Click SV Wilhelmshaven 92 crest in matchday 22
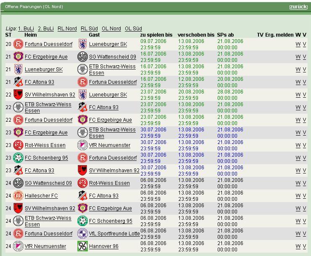Viewport: 311px width, 256px height. pyautogui.click(x=18, y=95)
